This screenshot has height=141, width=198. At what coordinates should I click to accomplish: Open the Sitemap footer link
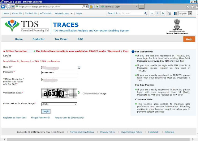tap(169, 132)
